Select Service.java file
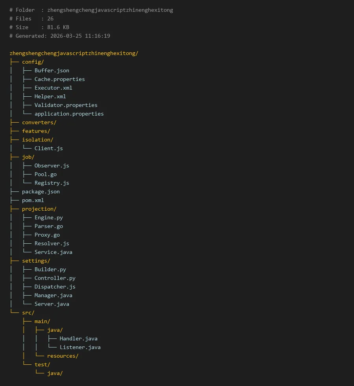The width and height of the screenshot is (354, 386). click(53, 252)
